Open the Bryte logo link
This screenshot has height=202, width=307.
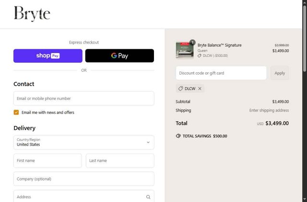tap(32, 13)
